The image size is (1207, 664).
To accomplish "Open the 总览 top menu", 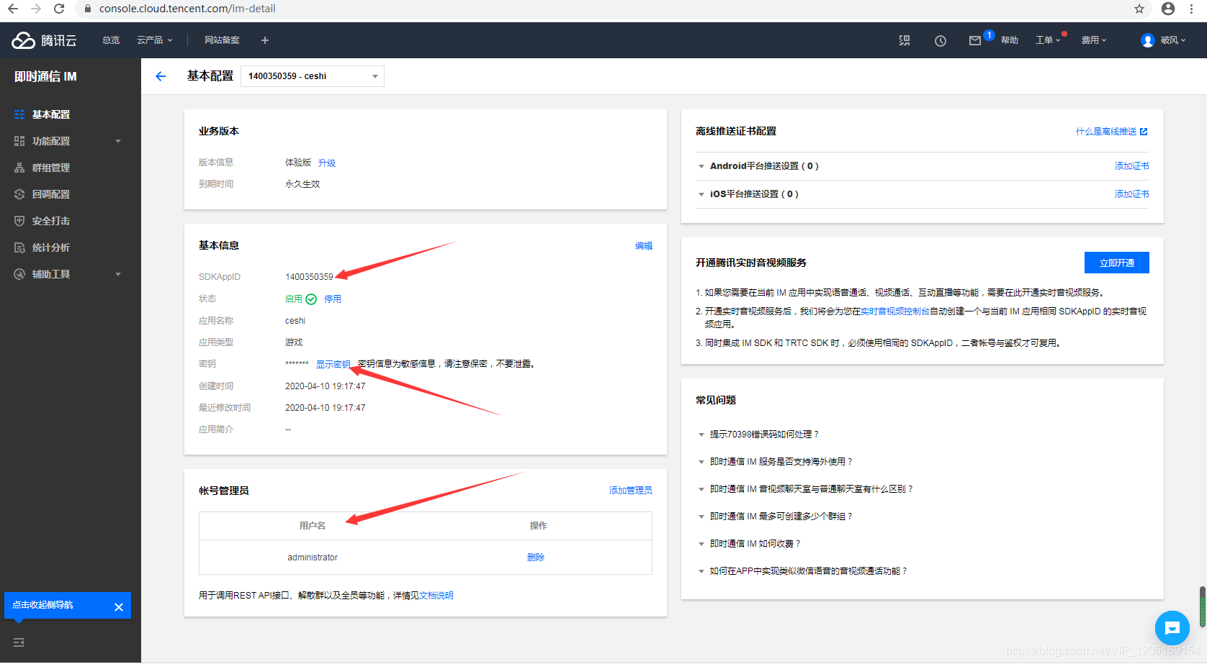I will [x=111, y=40].
